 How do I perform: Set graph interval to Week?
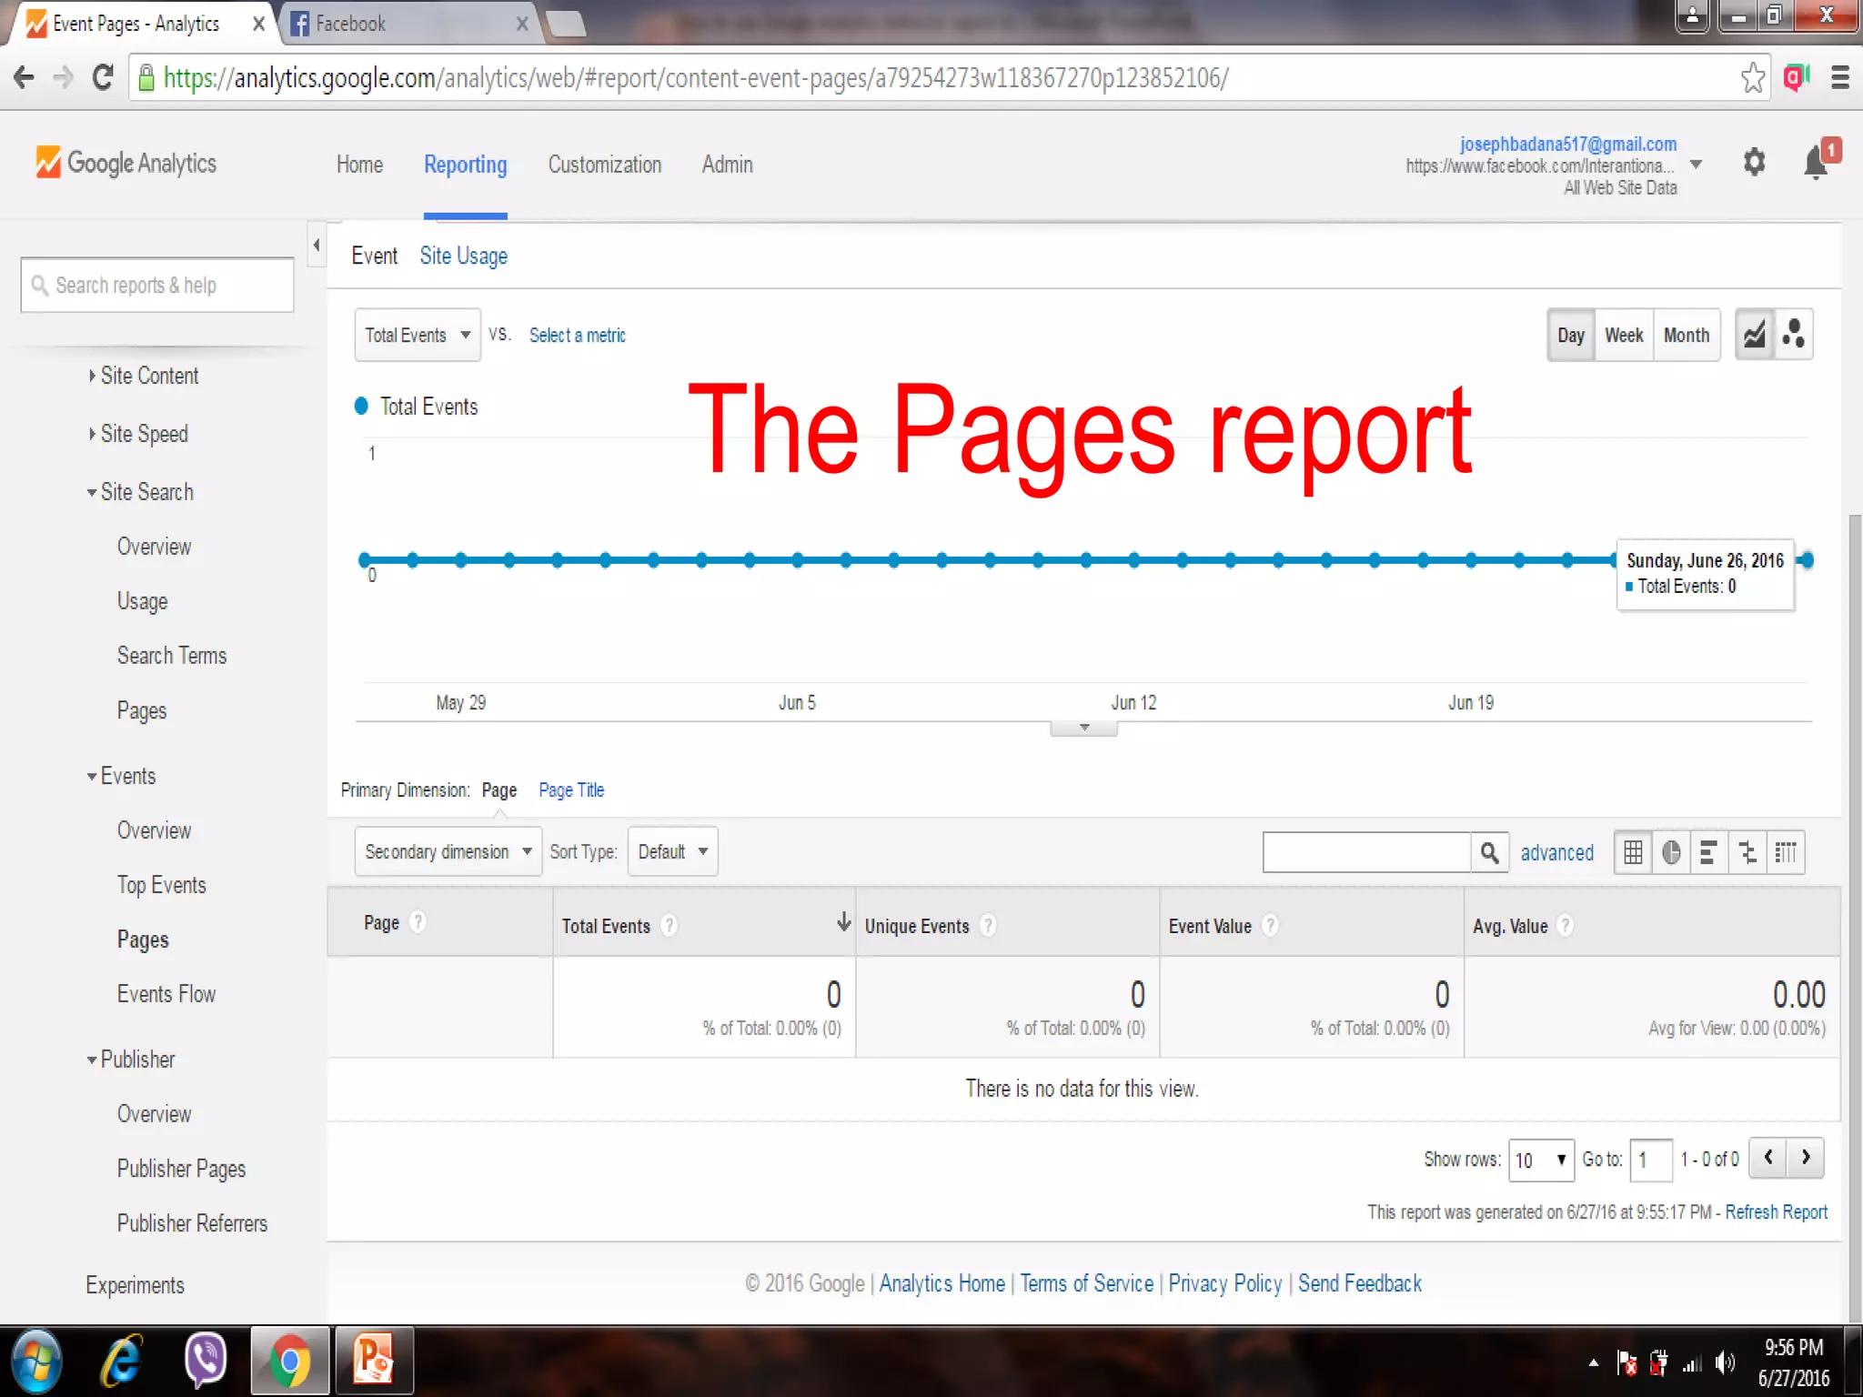point(1624,335)
